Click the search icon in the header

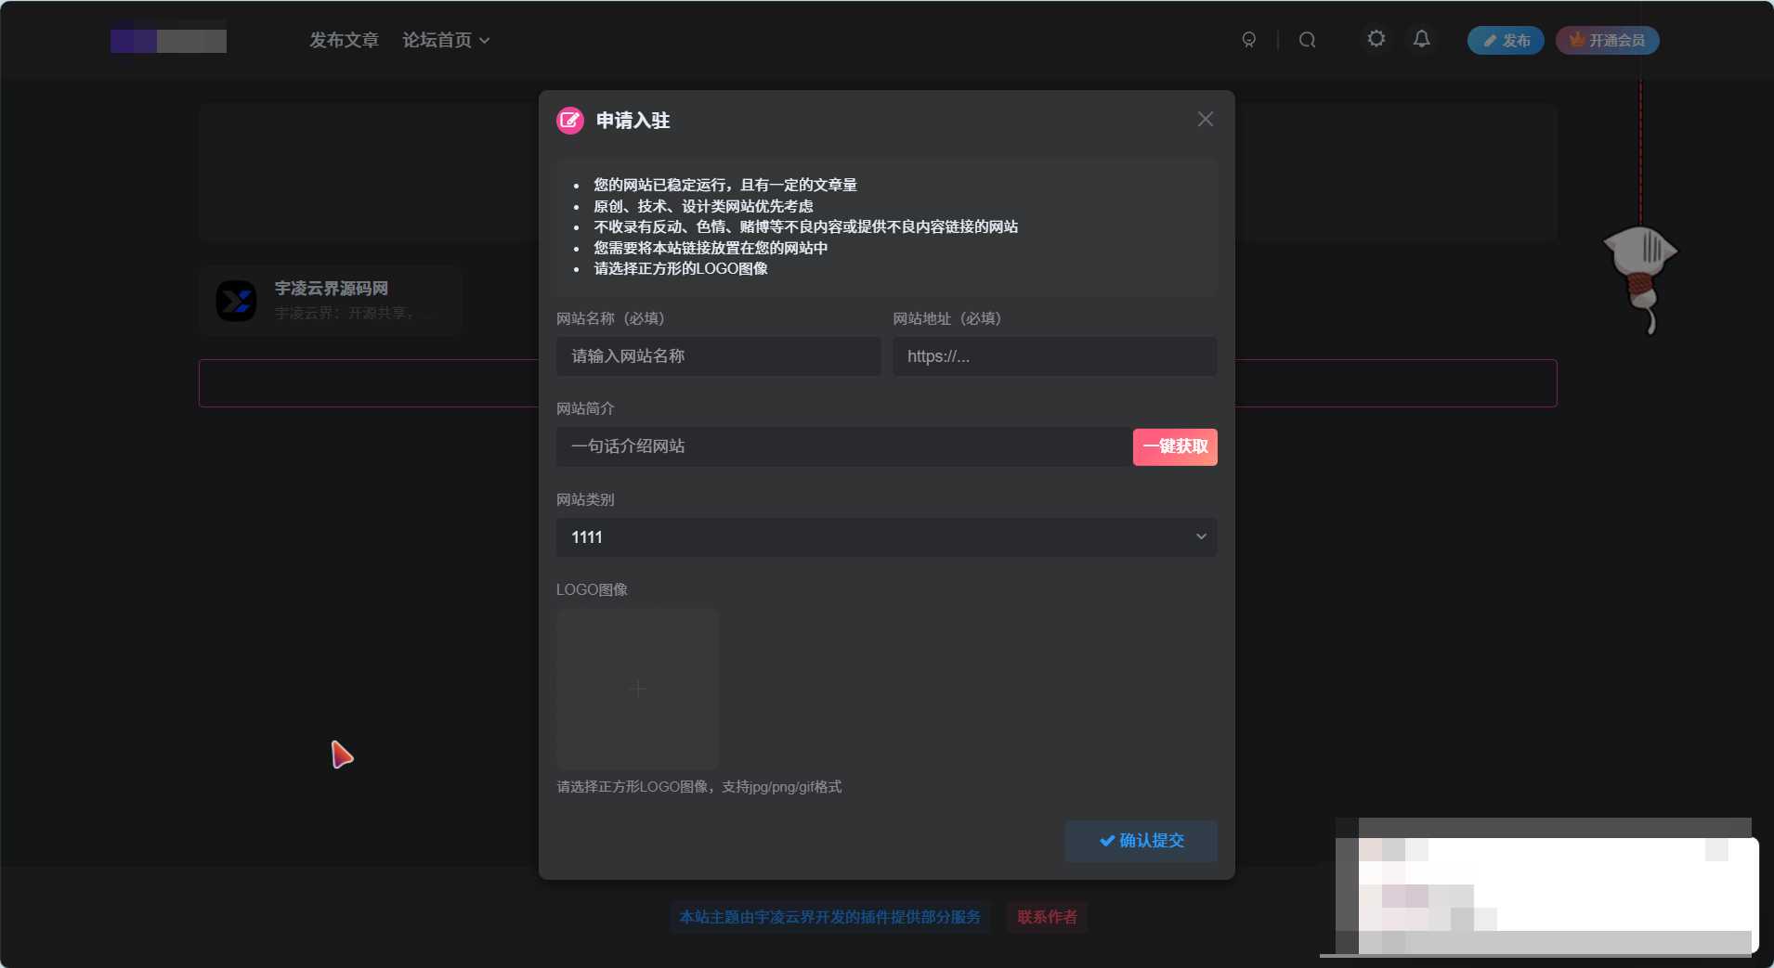click(x=1307, y=40)
